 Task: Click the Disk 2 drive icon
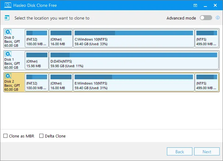[x=8, y=76]
